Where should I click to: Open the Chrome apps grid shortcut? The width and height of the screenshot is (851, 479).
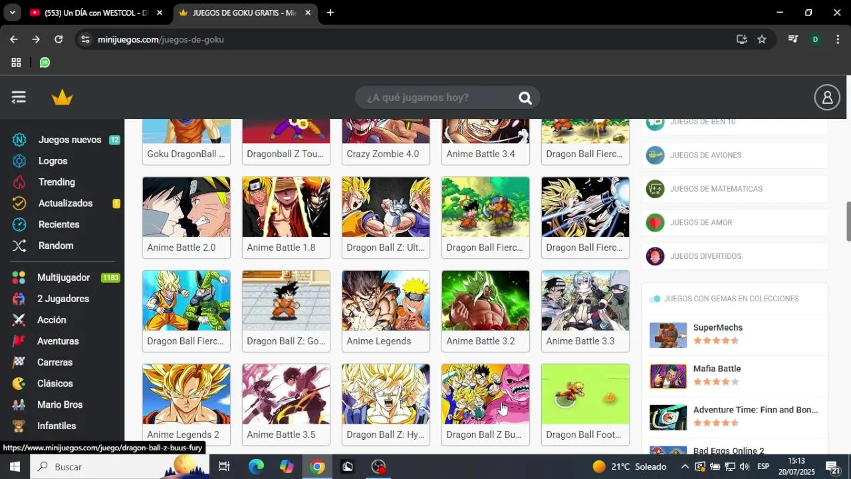pyautogui.click(x=16, y=63)
